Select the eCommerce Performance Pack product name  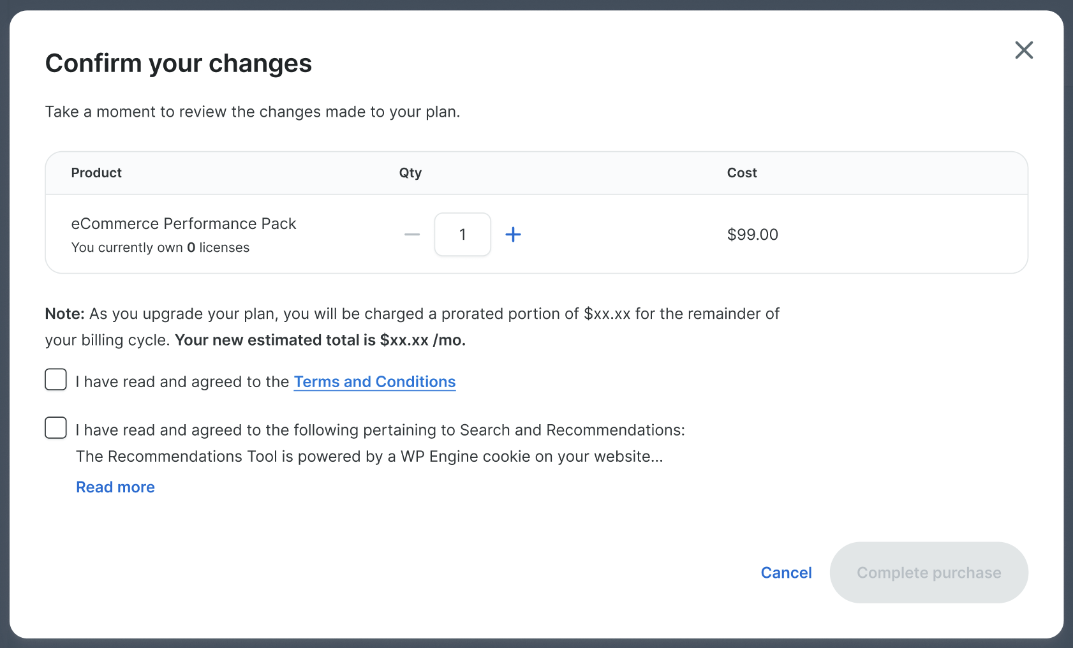pos(184,224)
